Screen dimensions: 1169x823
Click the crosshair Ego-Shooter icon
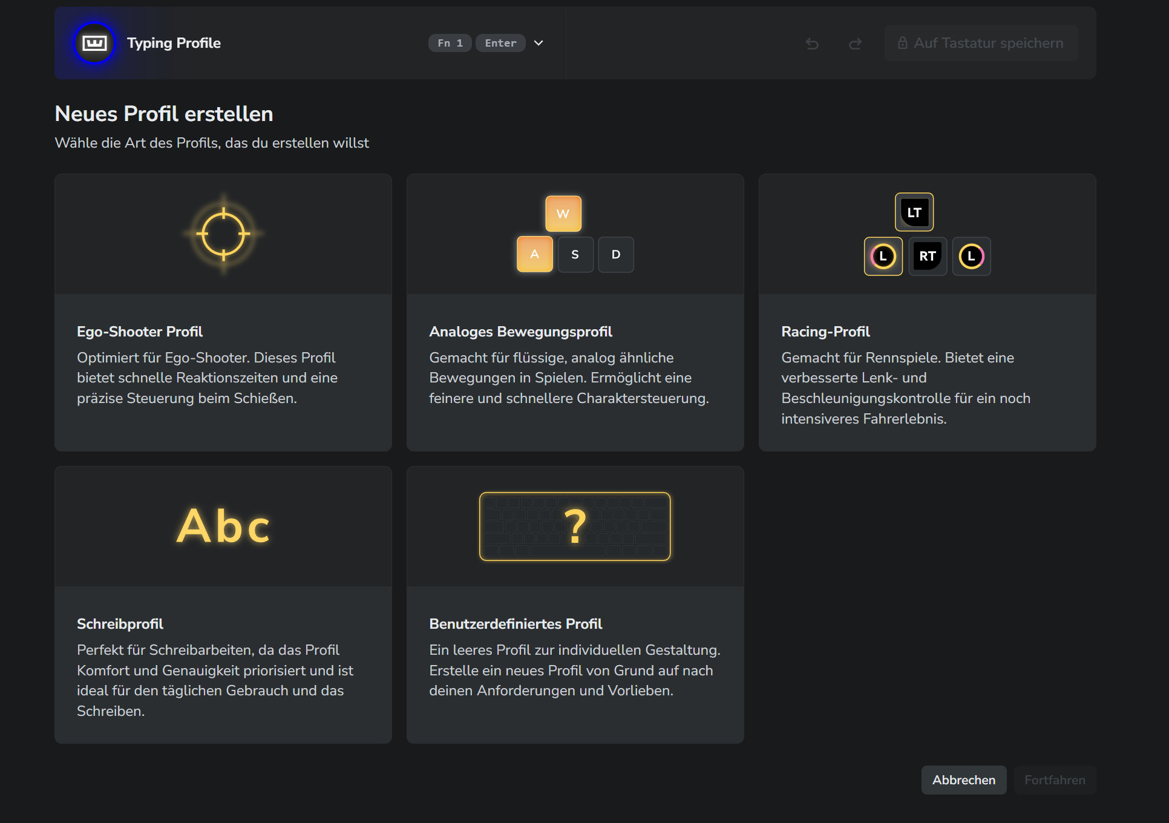coord(223,234)
